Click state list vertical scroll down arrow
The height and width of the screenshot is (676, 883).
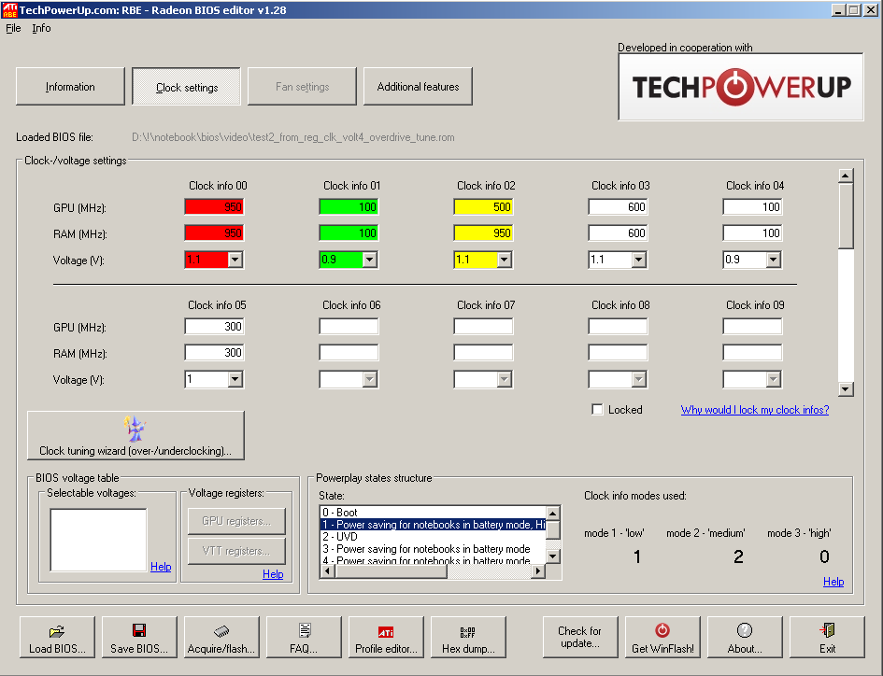click(x=553, y=556)
